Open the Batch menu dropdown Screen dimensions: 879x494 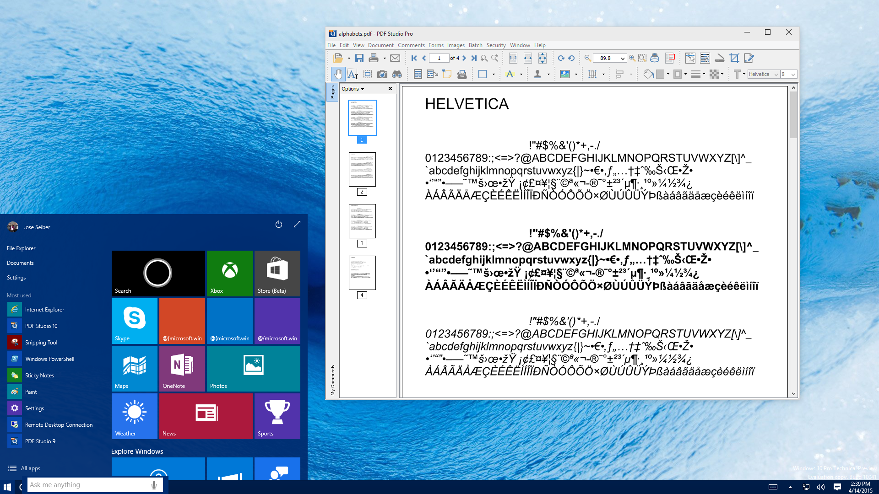[x=475, y=45]
